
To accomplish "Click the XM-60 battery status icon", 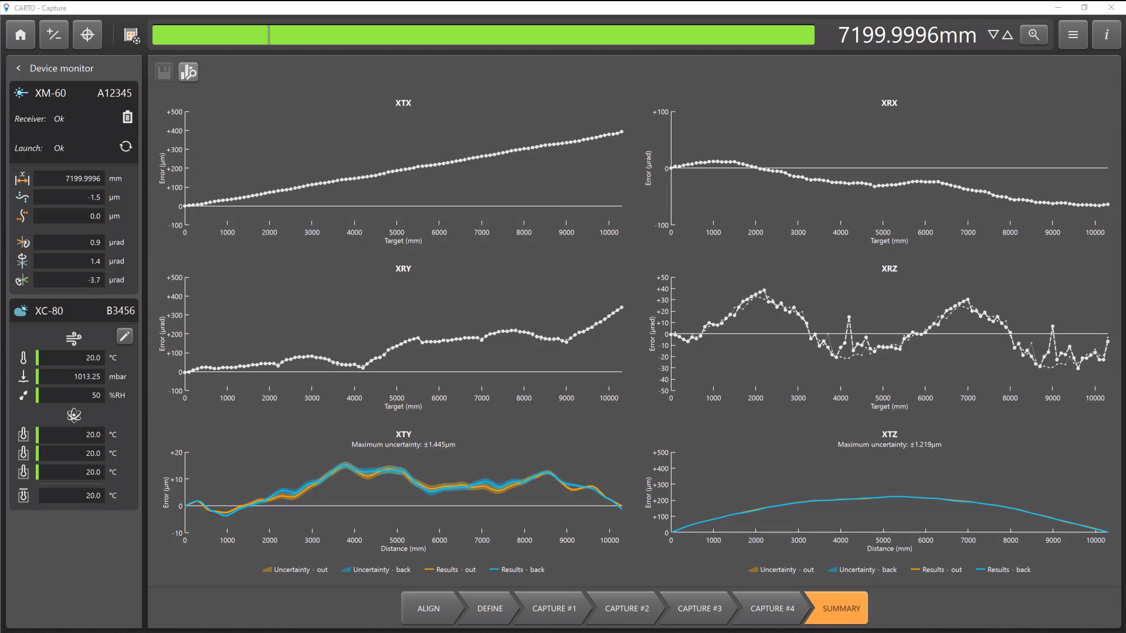I will [127, 118].
